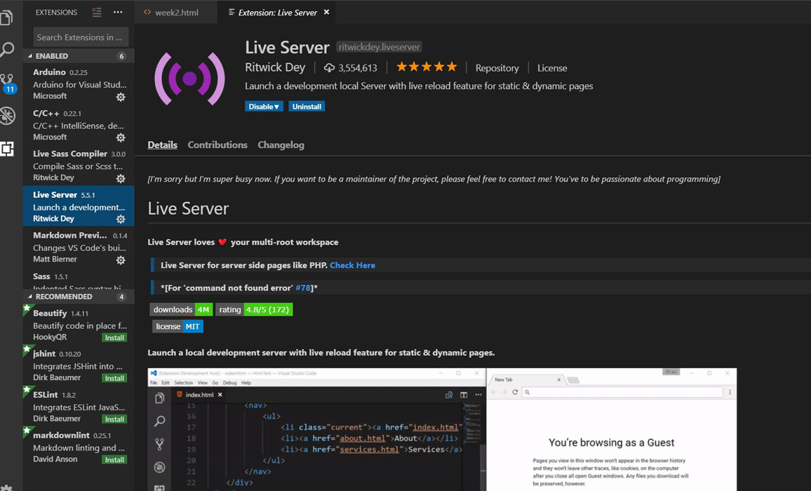Viewport: 811px width, 491px height.
Task: Select ESLint extension in recommended list
Action: [79, 406]
